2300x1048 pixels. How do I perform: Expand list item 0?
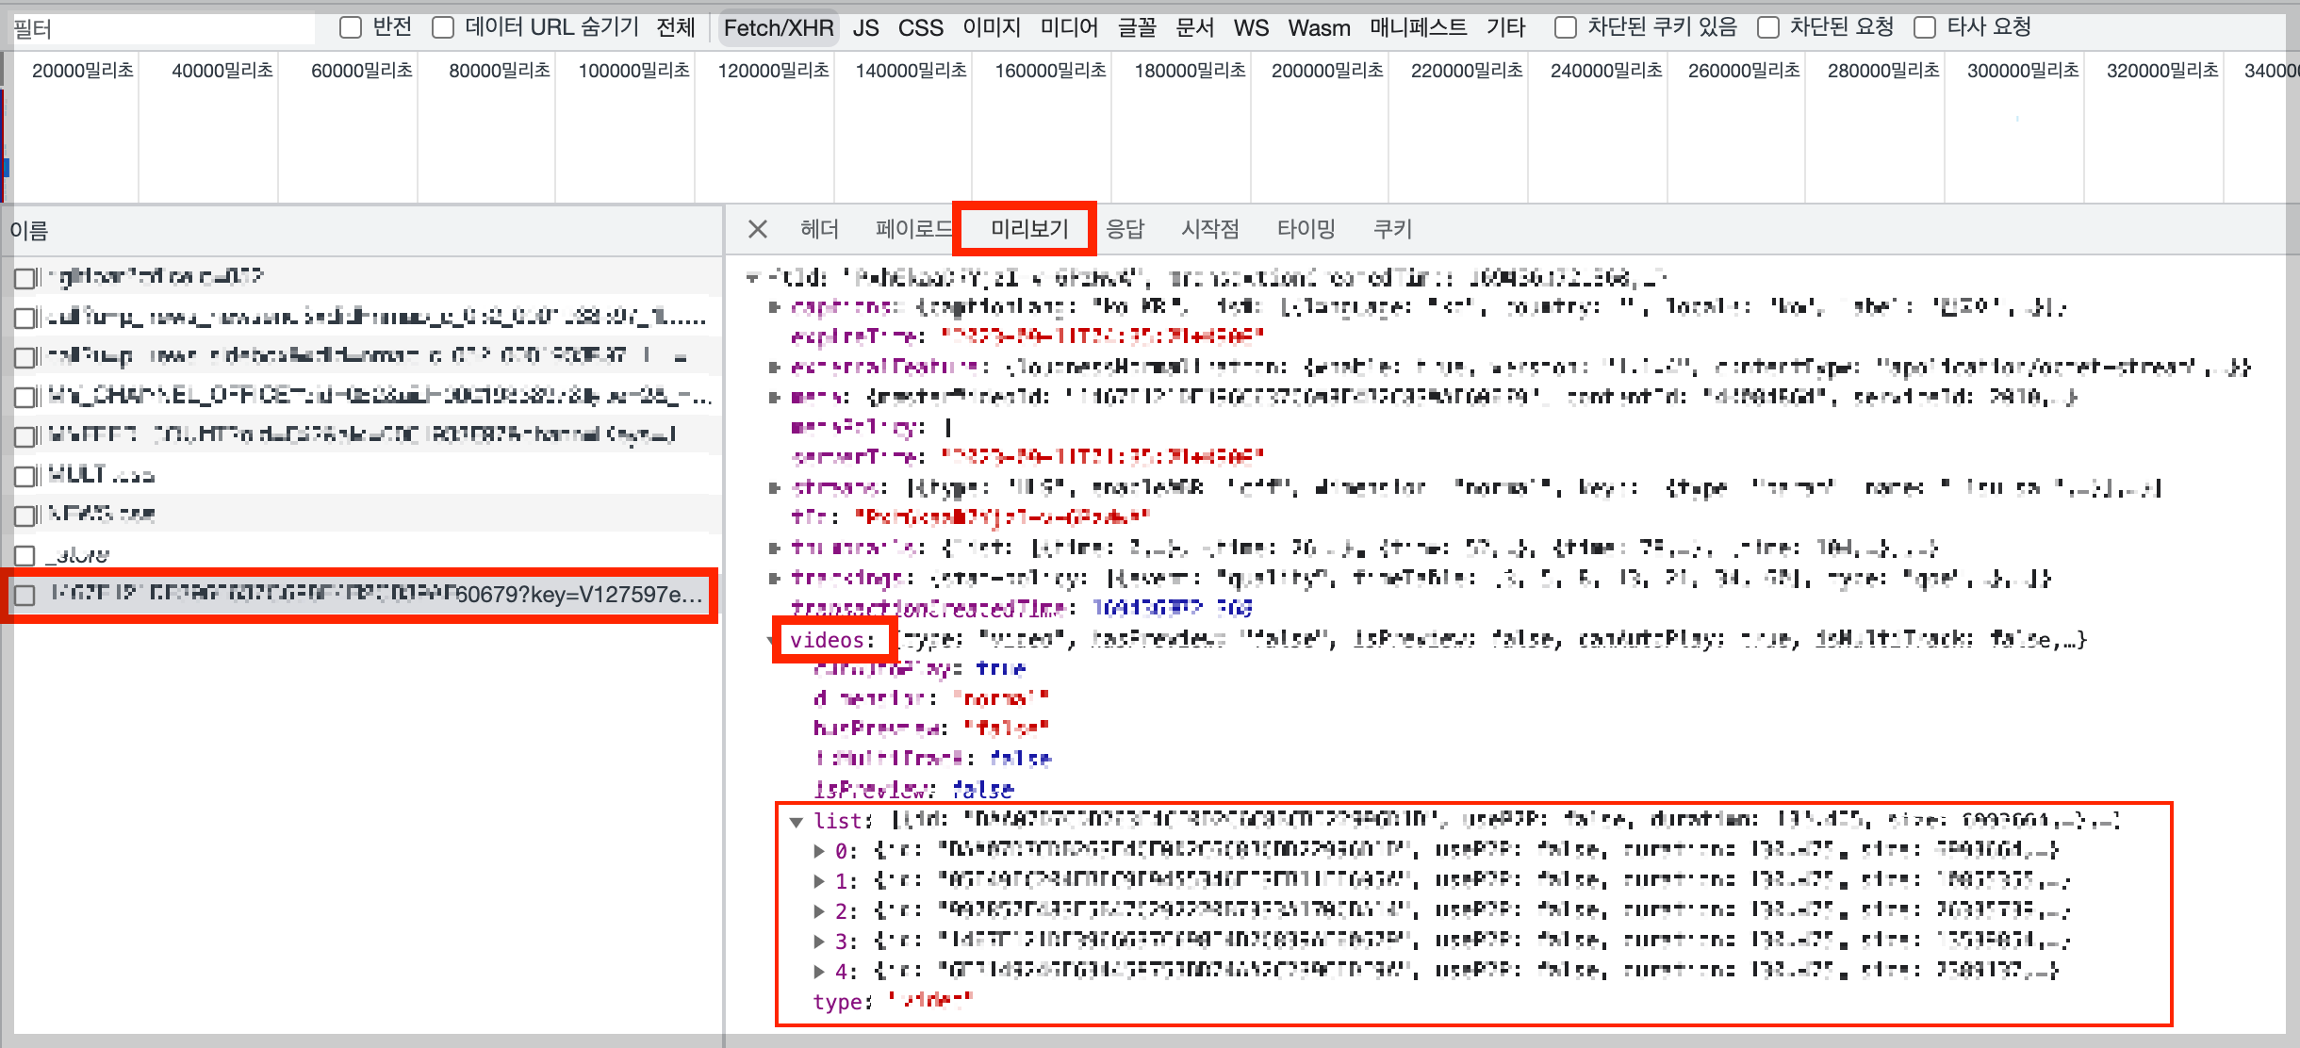click(x=819, y=851)
